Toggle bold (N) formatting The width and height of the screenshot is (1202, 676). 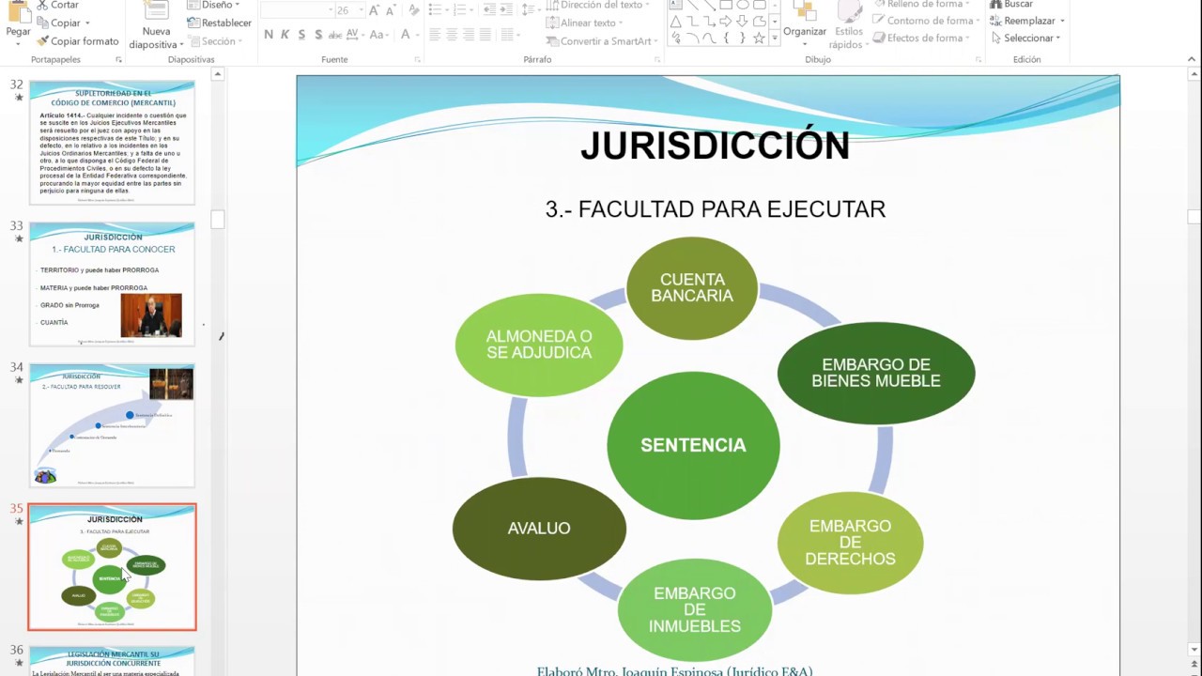pyautogui.click(x=269, y=35)
